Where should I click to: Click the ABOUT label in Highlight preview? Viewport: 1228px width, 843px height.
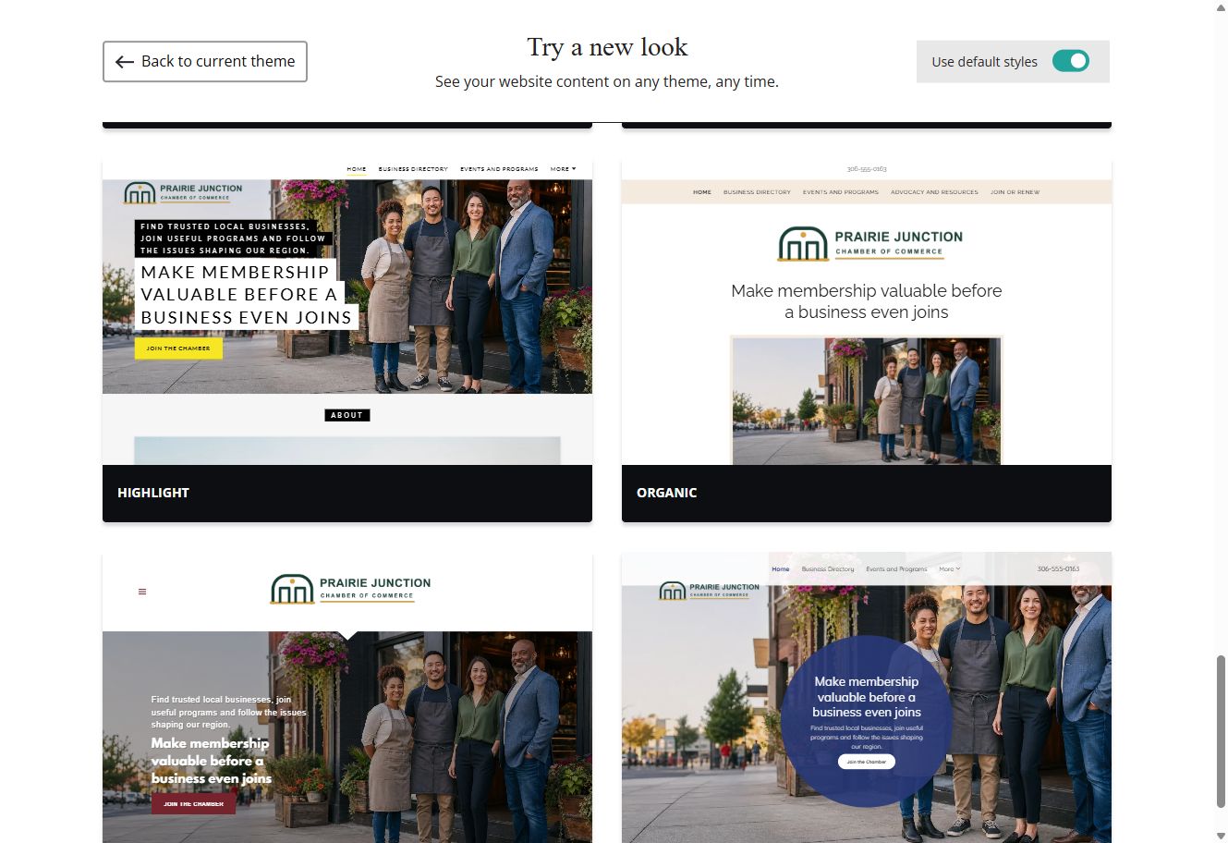[347, 415]
